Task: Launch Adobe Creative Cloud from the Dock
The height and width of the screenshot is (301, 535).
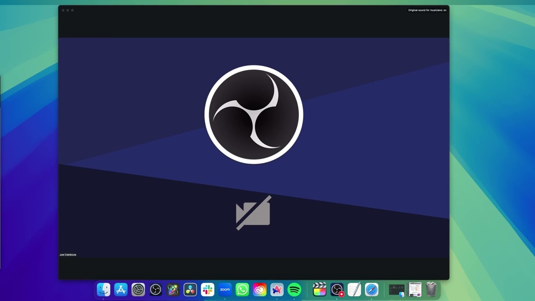Action: [260, 289]
